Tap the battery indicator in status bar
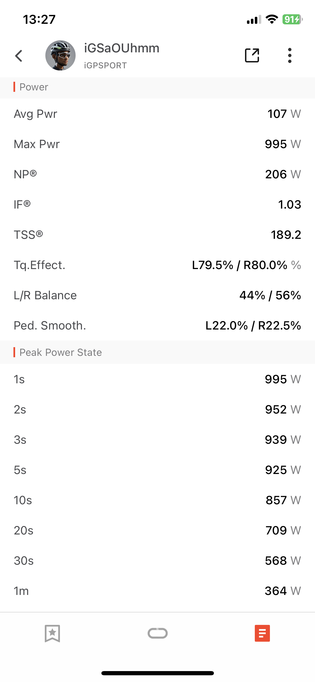Screen dimensions: 315x682 pyautogui.click(x=292, y=19)
